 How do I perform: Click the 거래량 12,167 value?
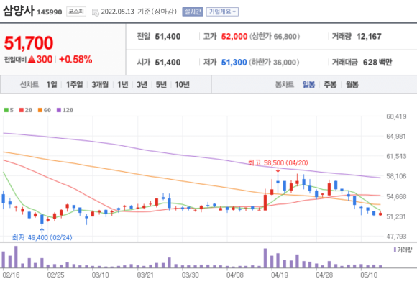(369, 36)
